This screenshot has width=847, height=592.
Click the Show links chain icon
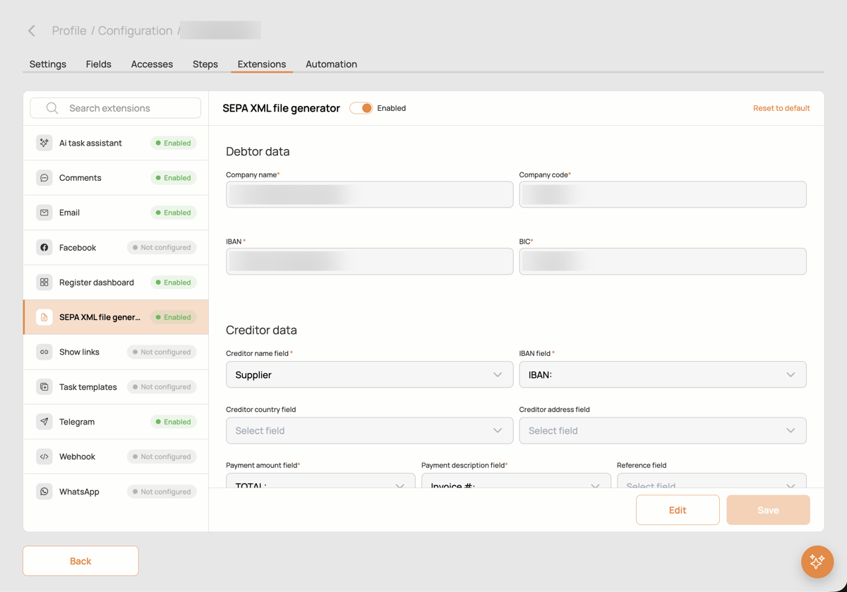(x=44, y=352)
